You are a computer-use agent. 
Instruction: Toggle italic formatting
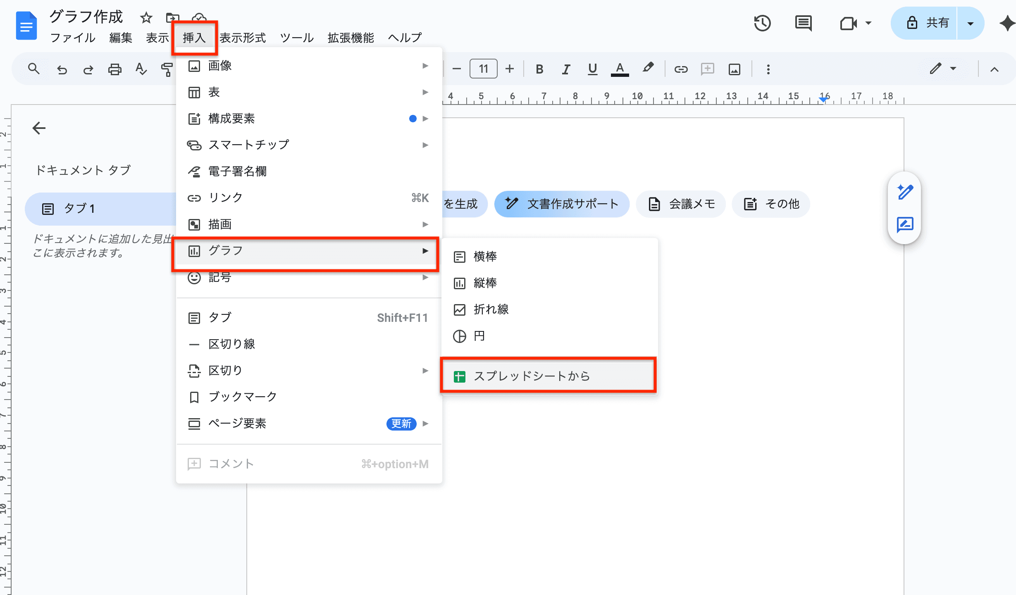566,69
